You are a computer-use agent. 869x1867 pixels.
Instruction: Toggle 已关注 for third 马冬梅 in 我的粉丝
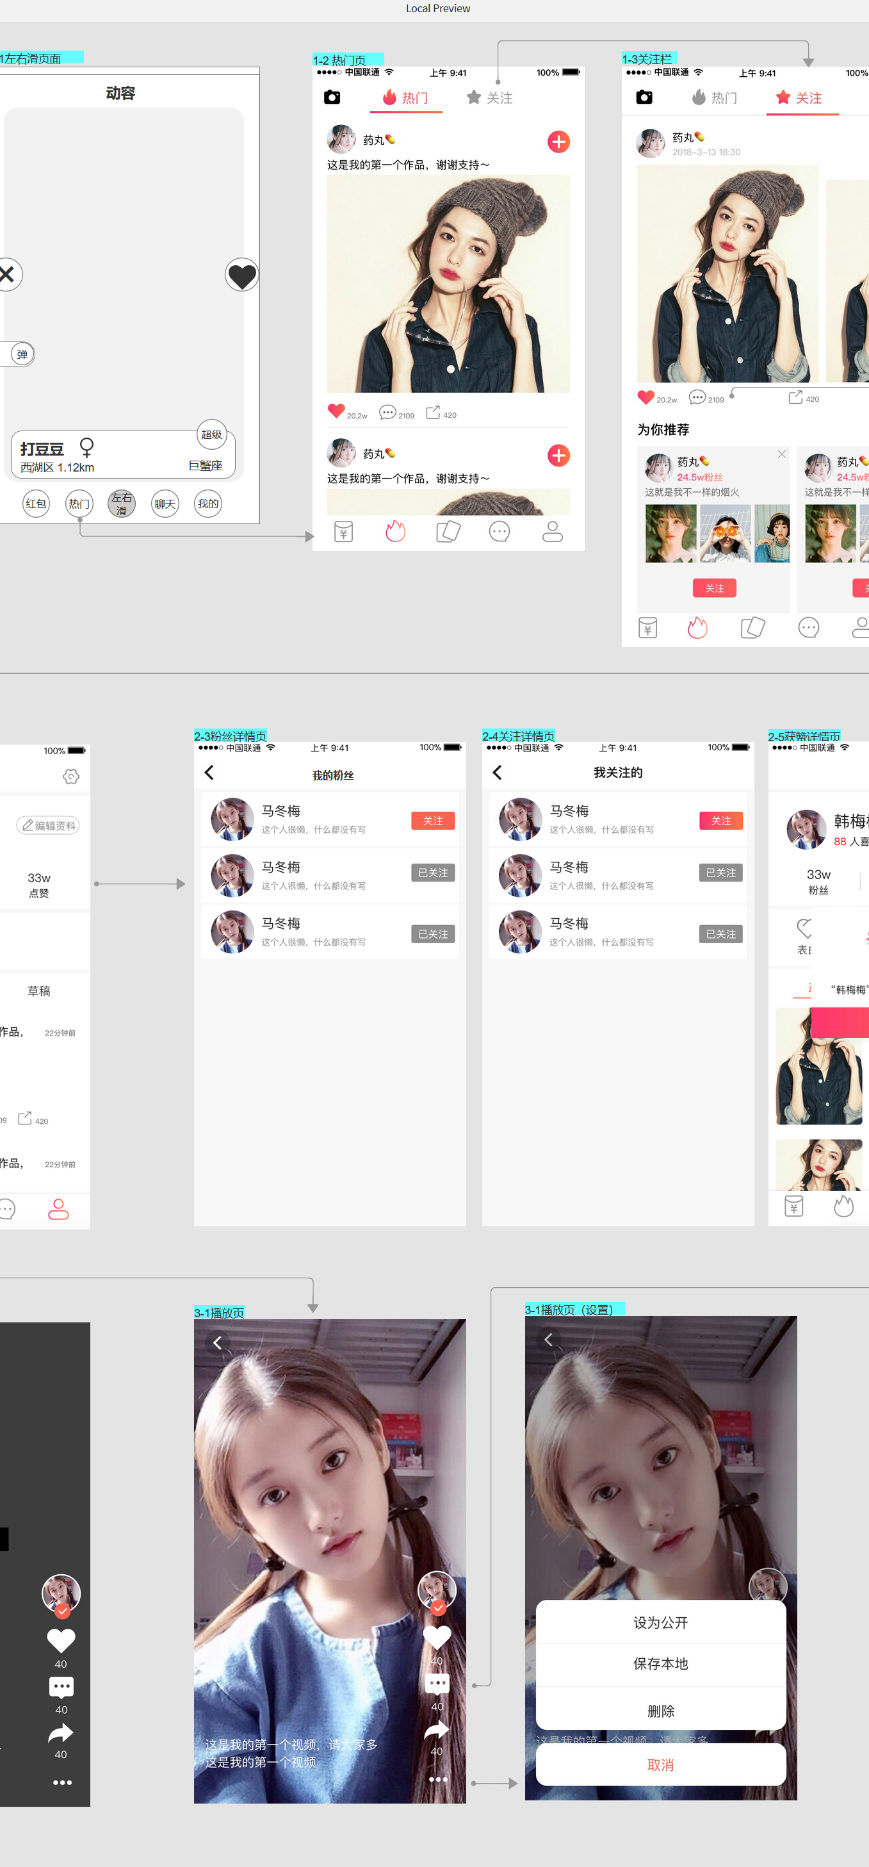click(x=433, y=933)
